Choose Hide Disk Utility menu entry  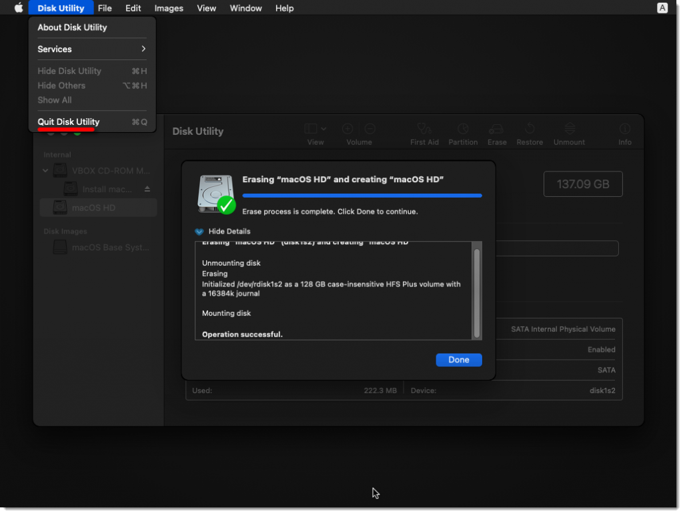tap(92, 71)
